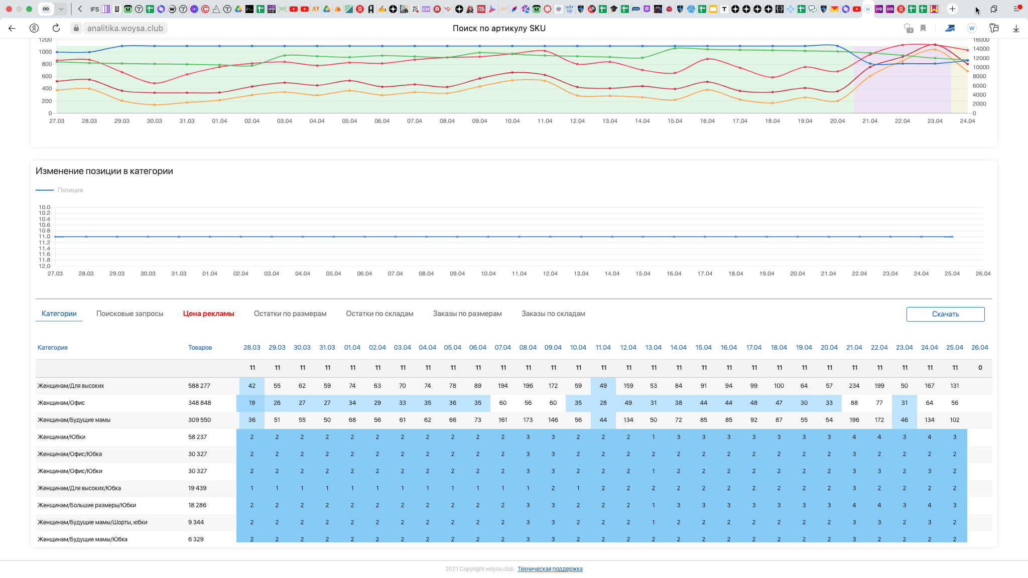Click the analitika.woysa.club address field
1028x578 pixels.
125,29
